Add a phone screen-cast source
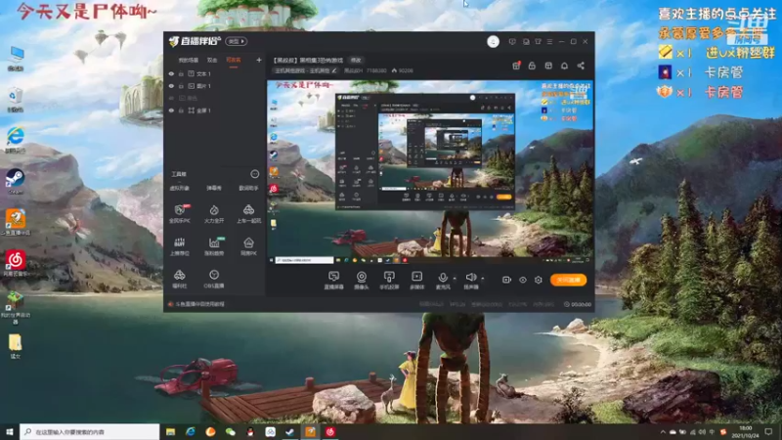This screenshot has width=782, height=440. (389, 281)
